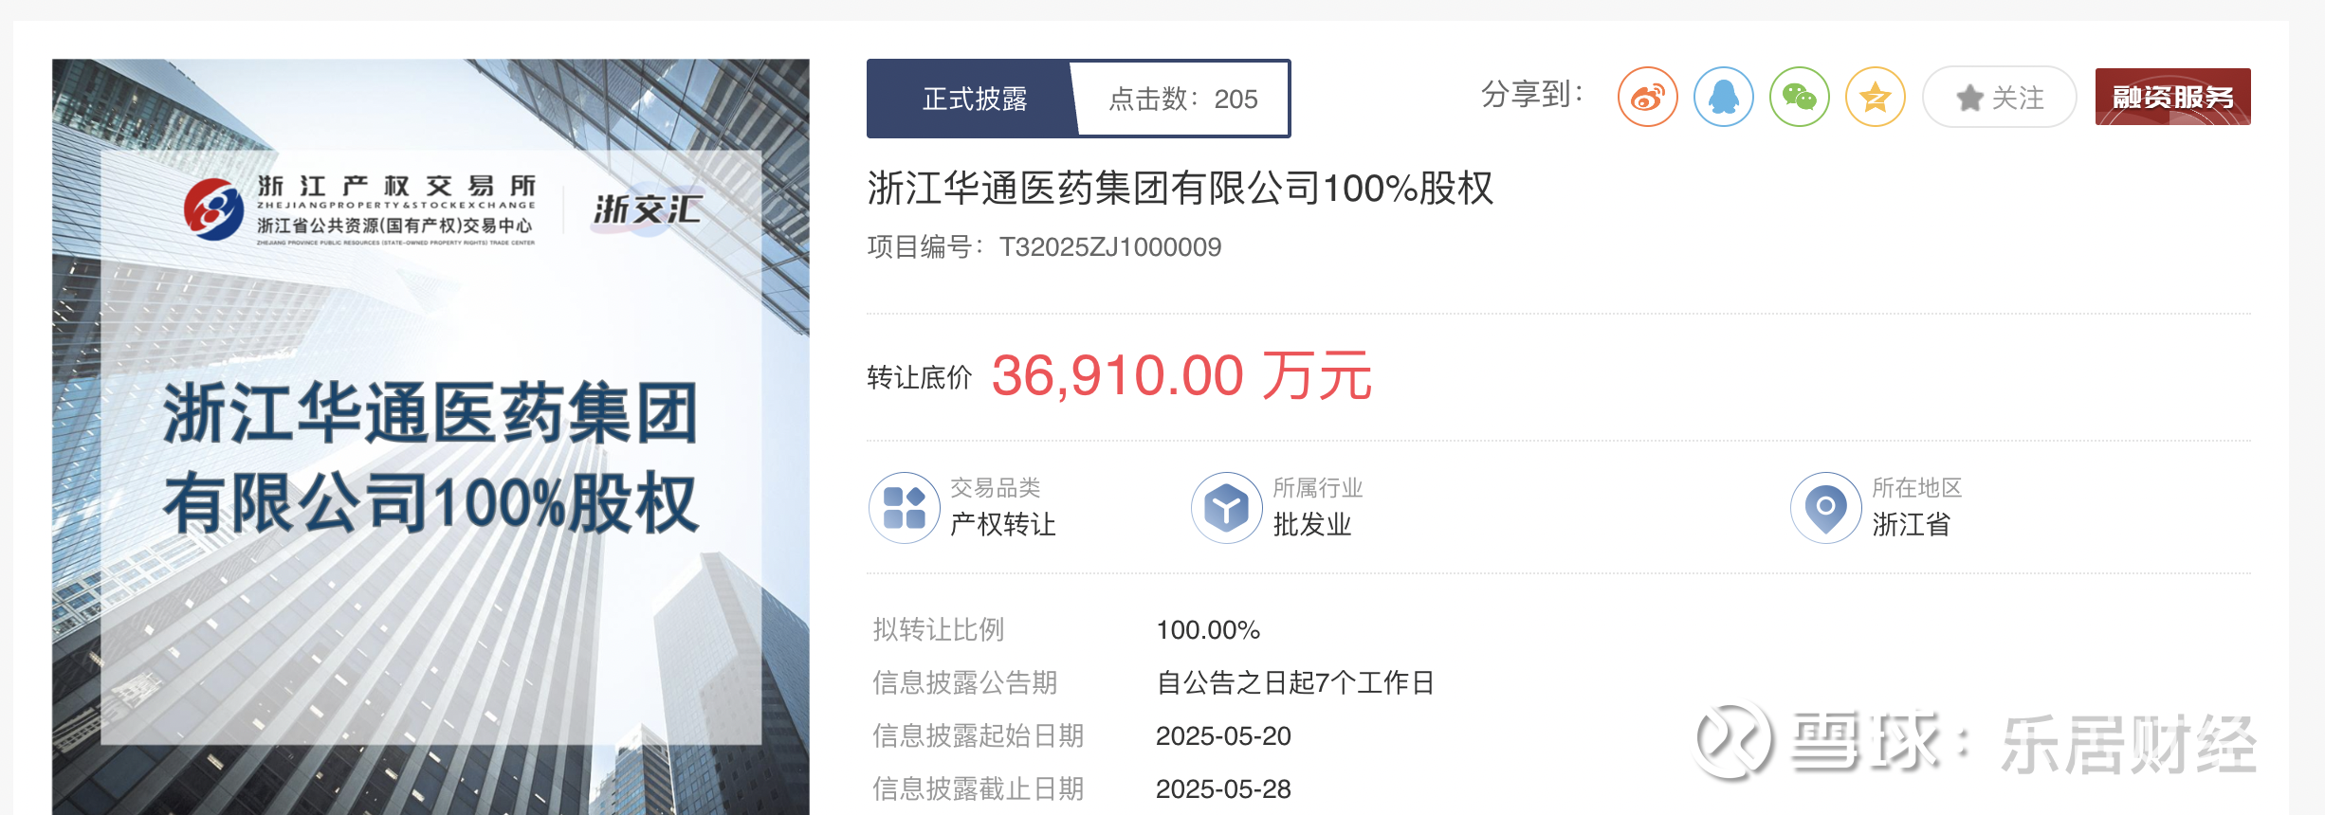Click the 拟转让比例 label

(x=939, y=630)
